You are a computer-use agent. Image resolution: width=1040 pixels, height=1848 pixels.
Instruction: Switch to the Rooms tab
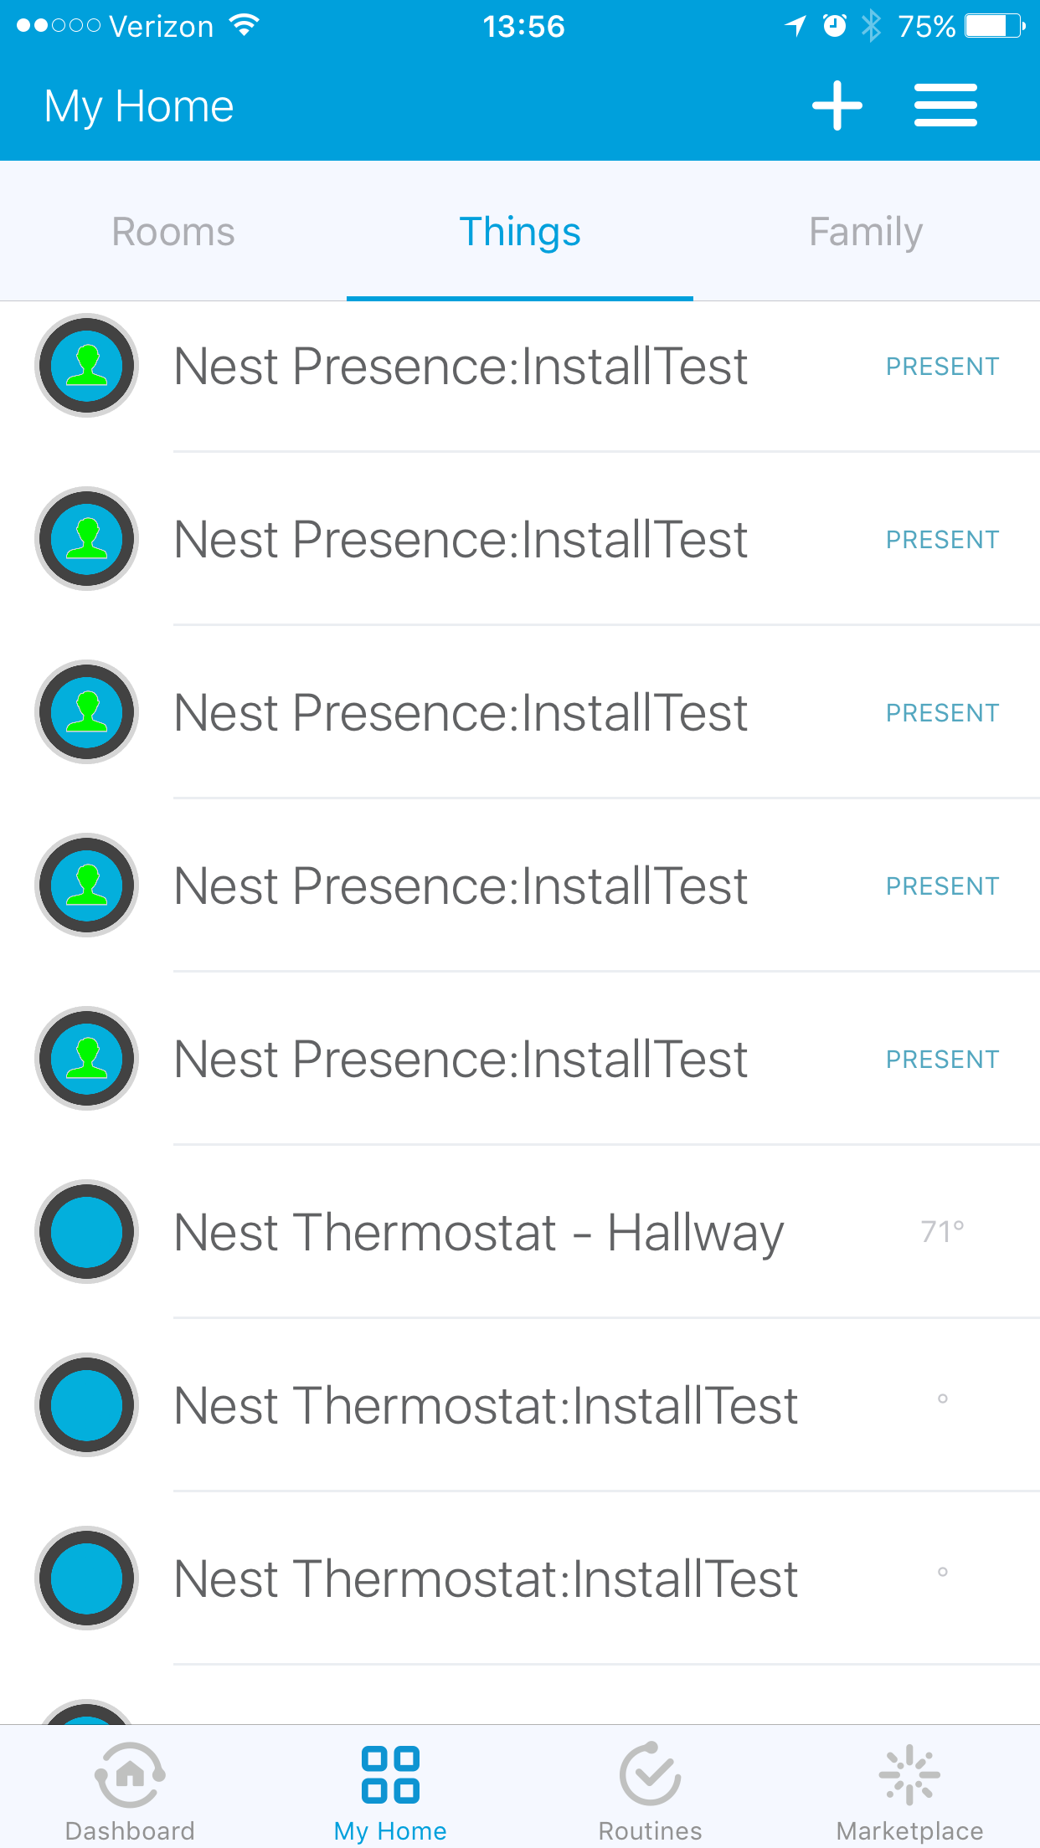[x=173, y=232]
